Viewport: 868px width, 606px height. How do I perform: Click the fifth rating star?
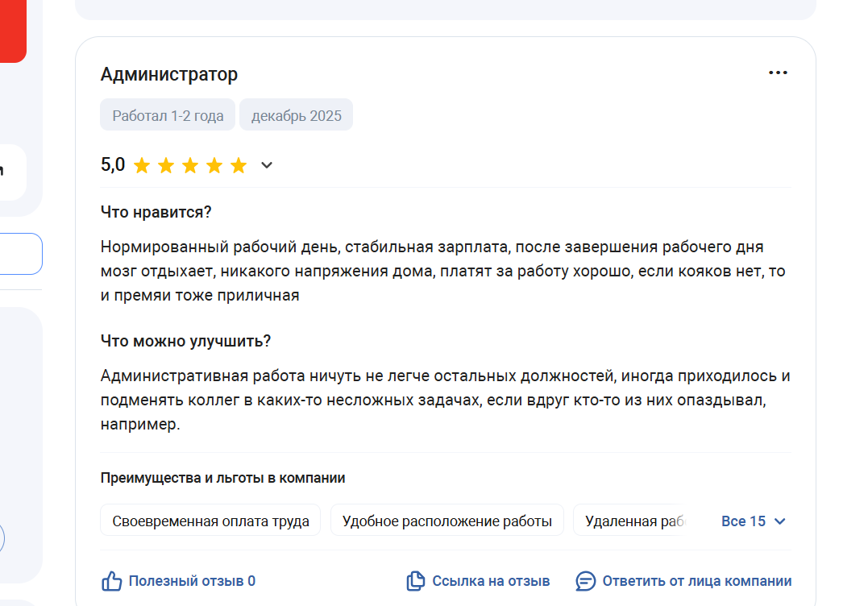click(239, 166)
